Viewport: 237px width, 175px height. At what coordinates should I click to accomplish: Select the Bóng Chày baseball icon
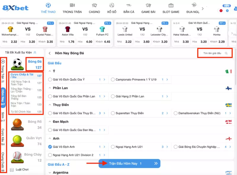17,157
